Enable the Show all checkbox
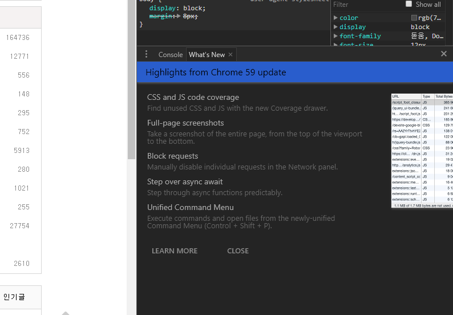The image size is (453, 315). point(408,4)
